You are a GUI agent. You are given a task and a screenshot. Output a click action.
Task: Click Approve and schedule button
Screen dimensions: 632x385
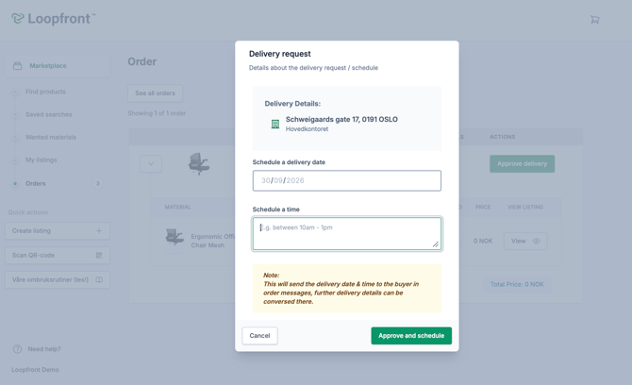point(411,336)
